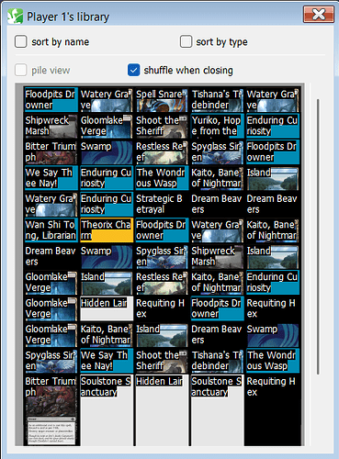Choose the Hidden Lair between Gloomlake Verge and Requiting Hex

coord(106,308)
